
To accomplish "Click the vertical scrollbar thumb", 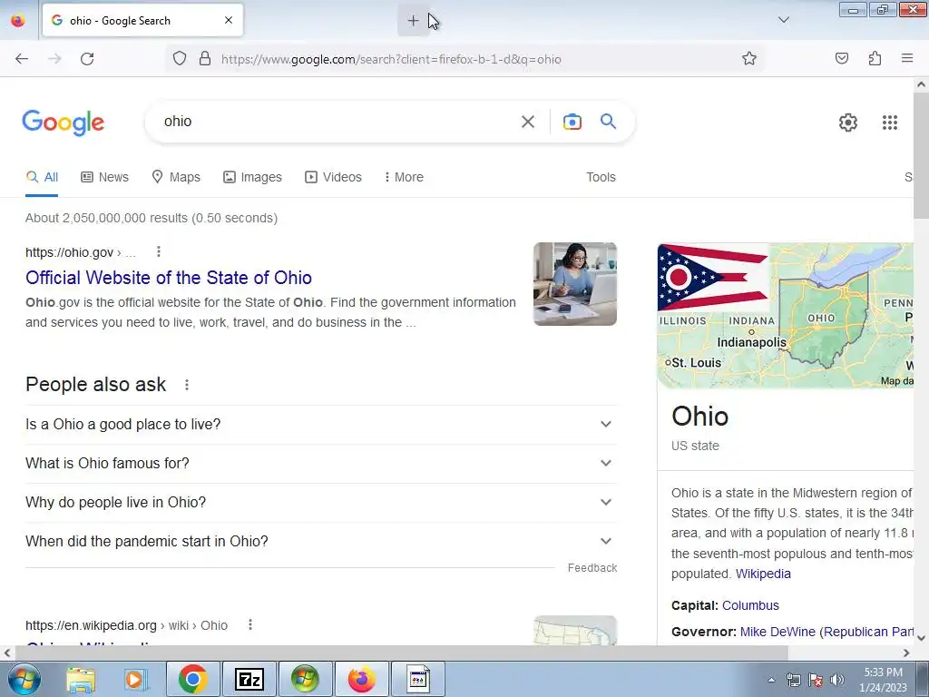I will 921,154.
